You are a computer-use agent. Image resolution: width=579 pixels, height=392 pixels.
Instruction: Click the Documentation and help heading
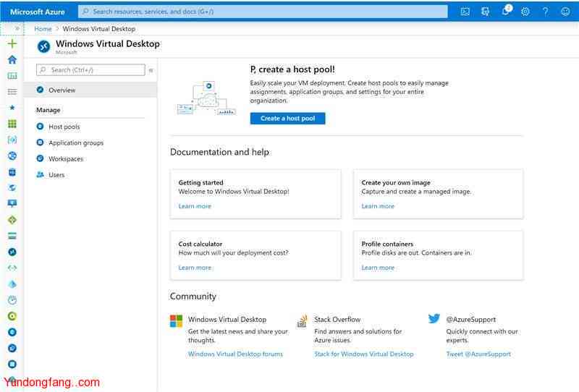click(x=220, y=152)
